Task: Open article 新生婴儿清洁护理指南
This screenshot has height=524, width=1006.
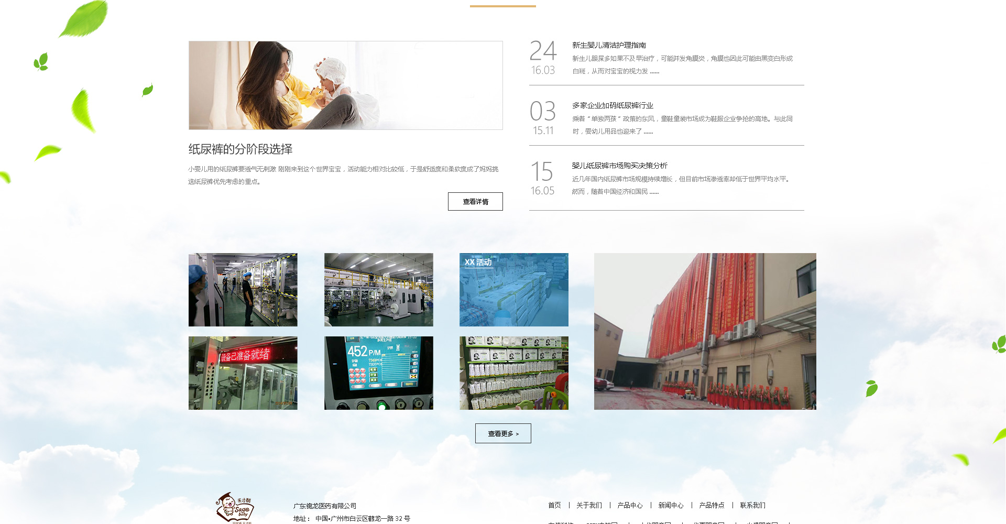Action: tap(609, 46)
